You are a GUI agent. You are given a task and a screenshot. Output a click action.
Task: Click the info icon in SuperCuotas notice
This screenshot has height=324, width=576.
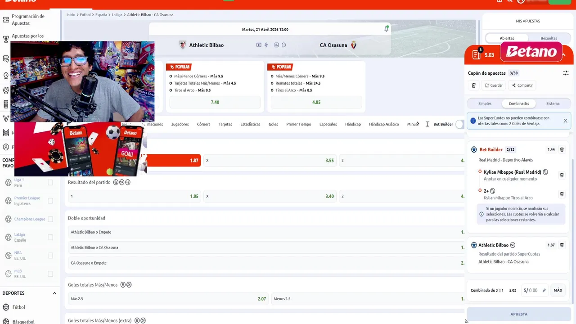point(473,121)
